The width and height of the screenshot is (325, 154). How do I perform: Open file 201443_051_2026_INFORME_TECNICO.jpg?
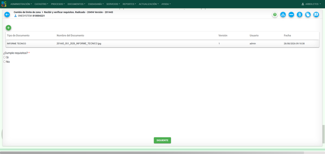79,44
